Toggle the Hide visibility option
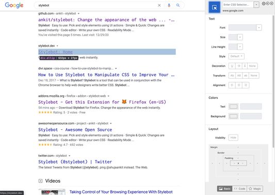 (x=233, y=138)
